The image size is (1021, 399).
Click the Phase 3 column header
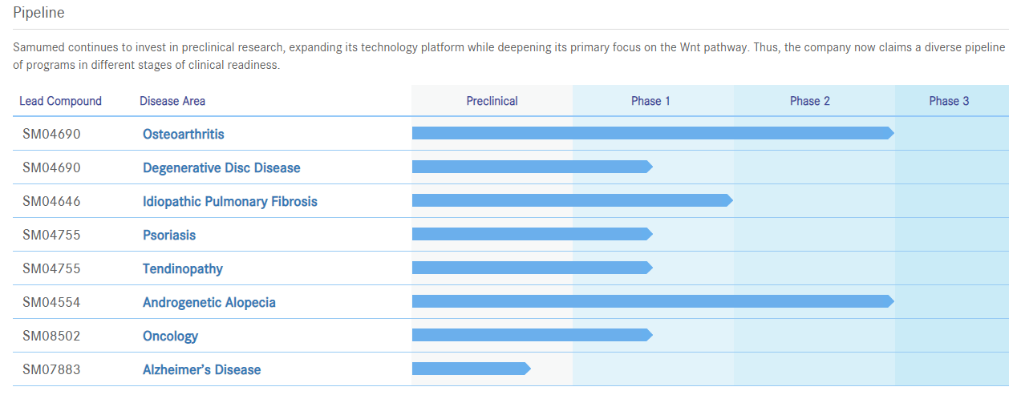click(949, 101)
